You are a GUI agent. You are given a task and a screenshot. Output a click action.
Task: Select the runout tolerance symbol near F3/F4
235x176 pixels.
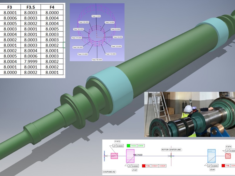click(228, 150)
